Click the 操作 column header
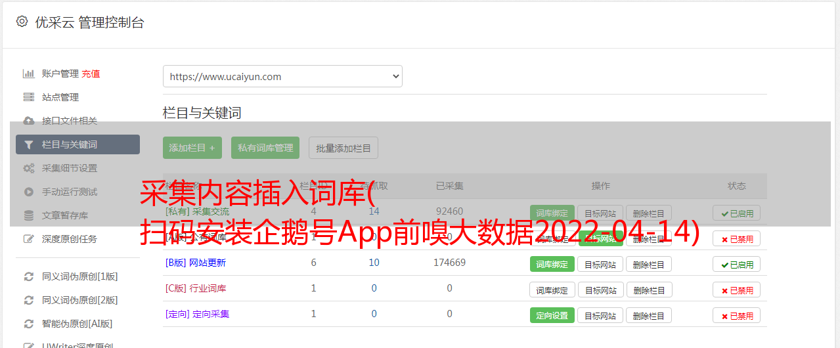840x348 pixels. [601, 186]
